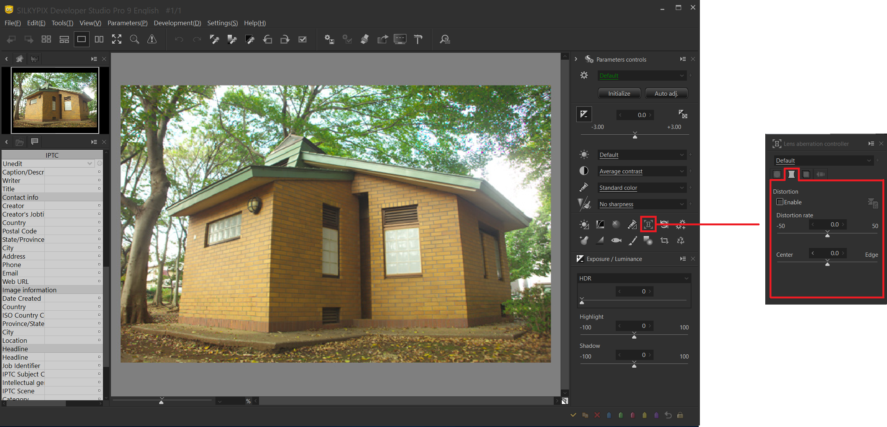Screen dimensions: 887x427
Task: Select the chromatic aberration tab in lens controller
Action: pyautogui.click(x=806, y=174)
